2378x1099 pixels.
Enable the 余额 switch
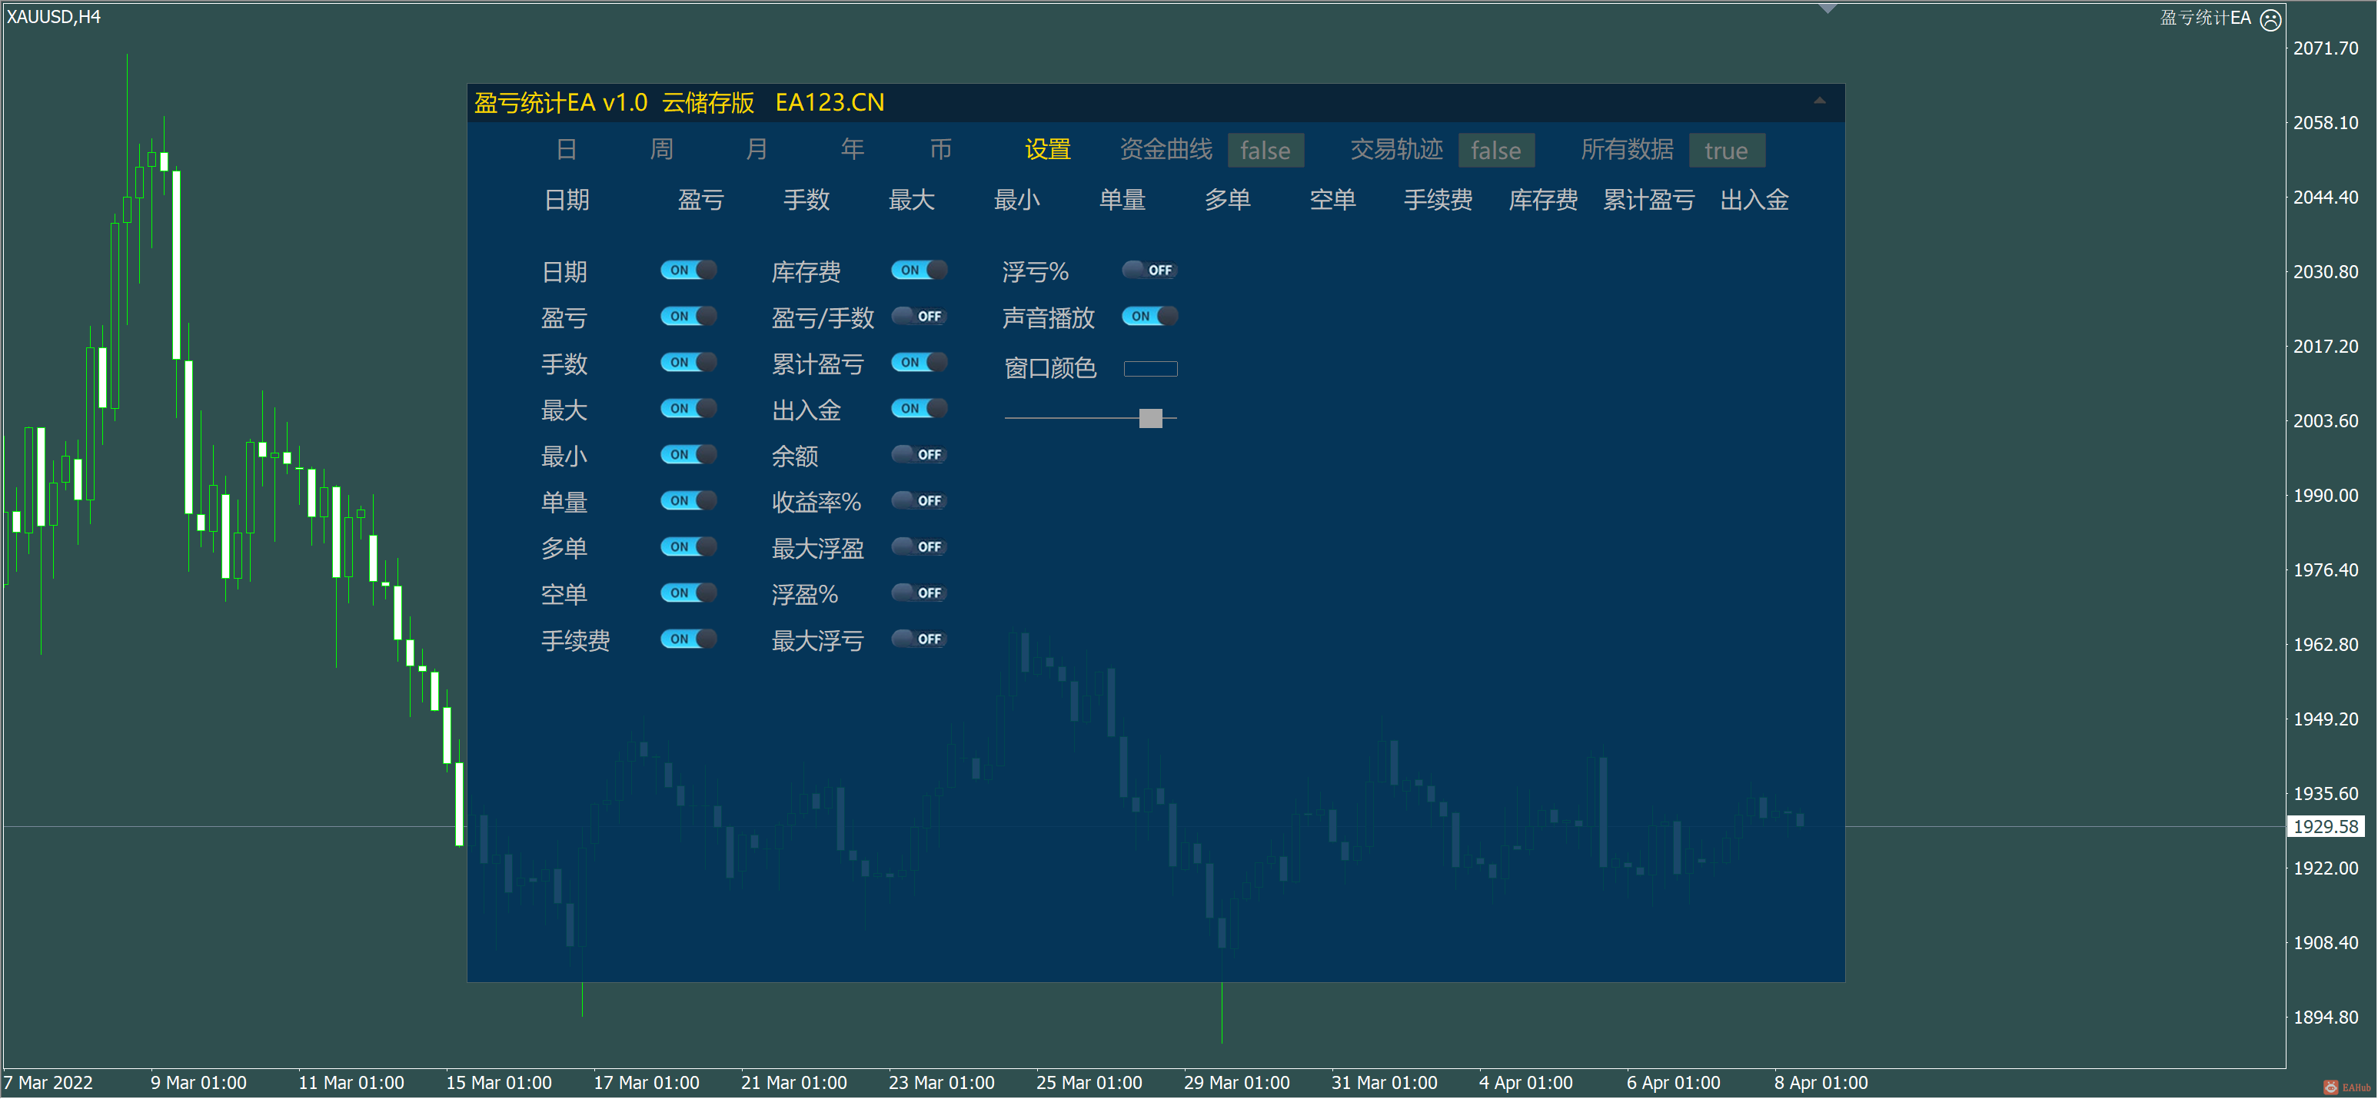(x=919, y=455)
